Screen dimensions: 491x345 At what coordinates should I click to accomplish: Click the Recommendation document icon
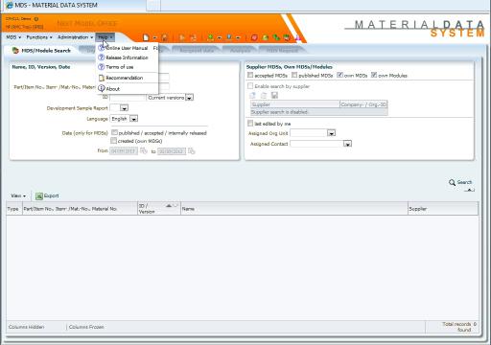pyautogui.click(x=102, y=78)
